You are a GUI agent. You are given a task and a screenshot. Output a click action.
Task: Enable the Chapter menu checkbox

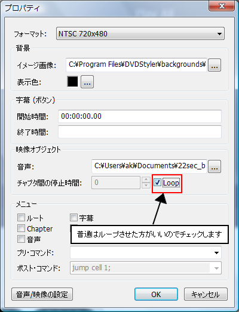(x=21, y=228)
